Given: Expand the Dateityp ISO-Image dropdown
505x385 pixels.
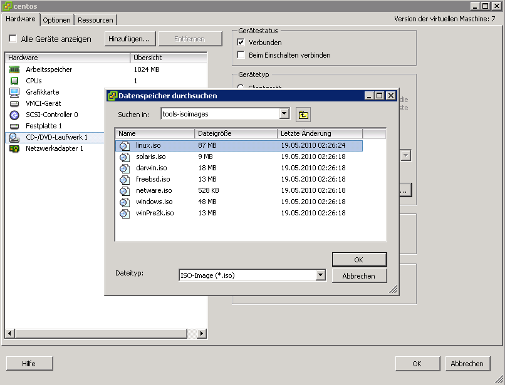Looking at the screenshot, I should point(320,275).
